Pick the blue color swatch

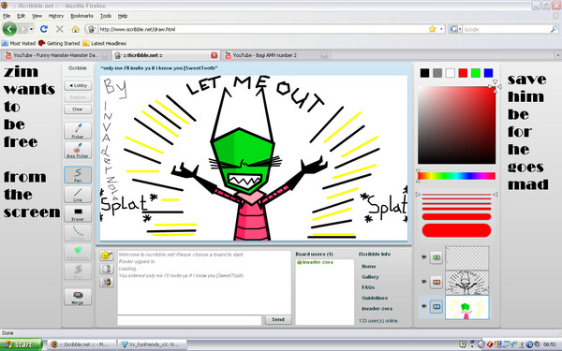pos(488,73)
